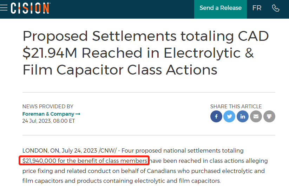Click the phone contact icon
The height and width of the screenshot is (192, 289).
[276, 8]
